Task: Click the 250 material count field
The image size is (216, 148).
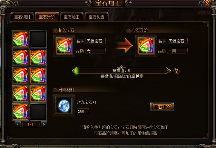Action: click(83, 111)
